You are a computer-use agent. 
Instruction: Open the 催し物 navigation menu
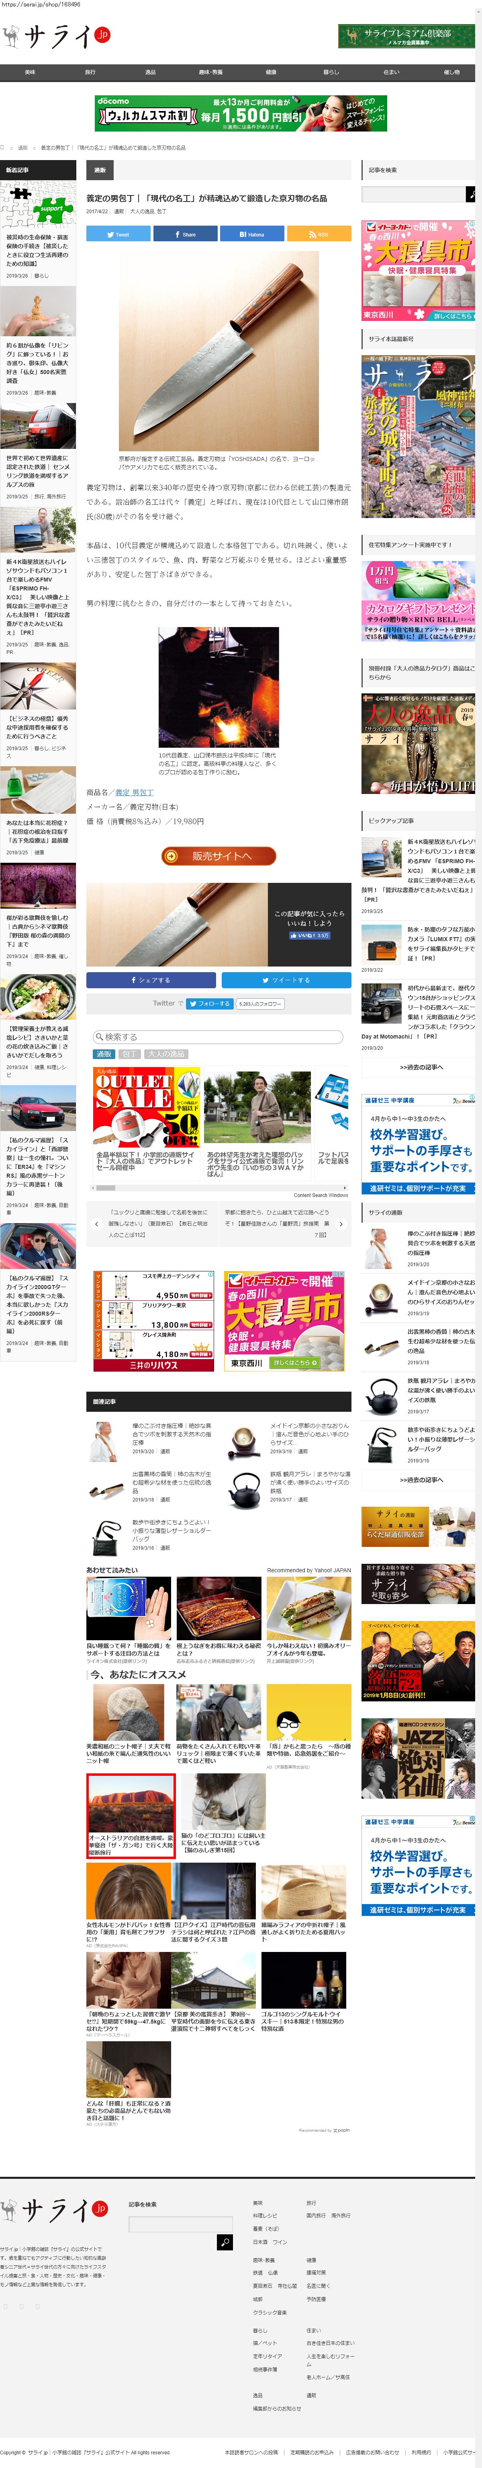click(451, 72)
